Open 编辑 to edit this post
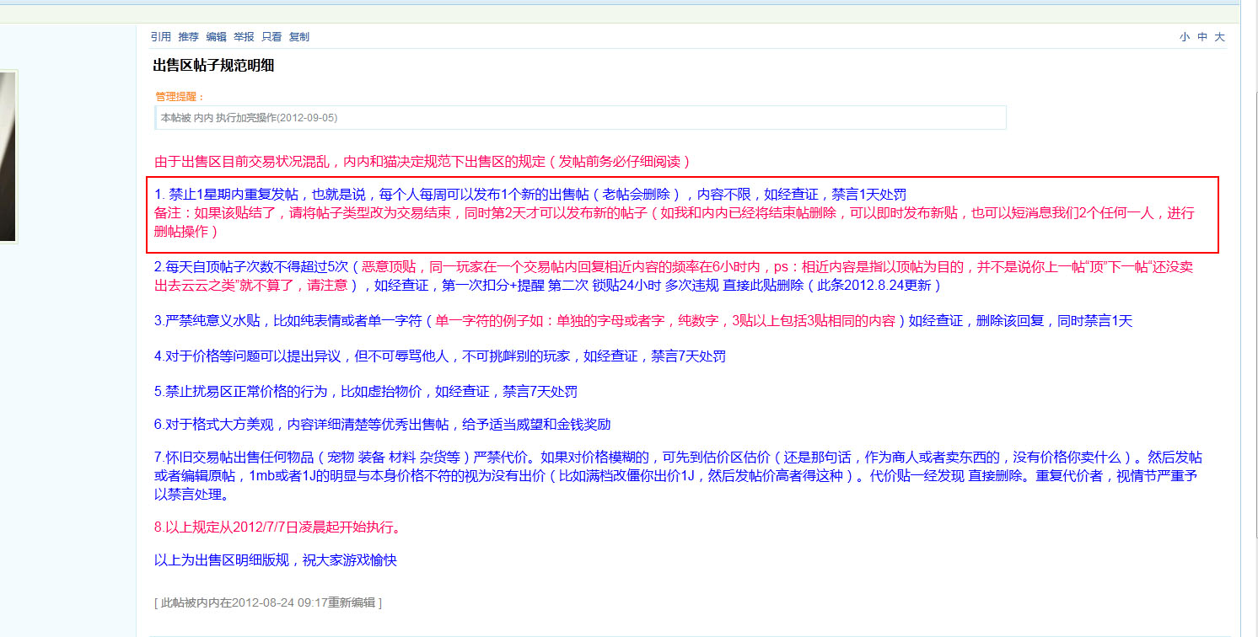 [x=216, y=37]
